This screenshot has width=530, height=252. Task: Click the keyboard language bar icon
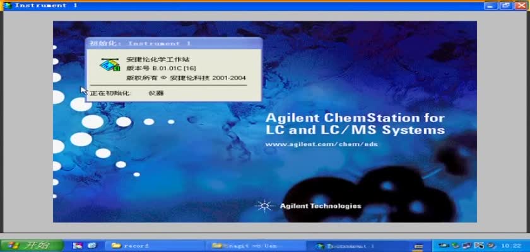point(418,247)
